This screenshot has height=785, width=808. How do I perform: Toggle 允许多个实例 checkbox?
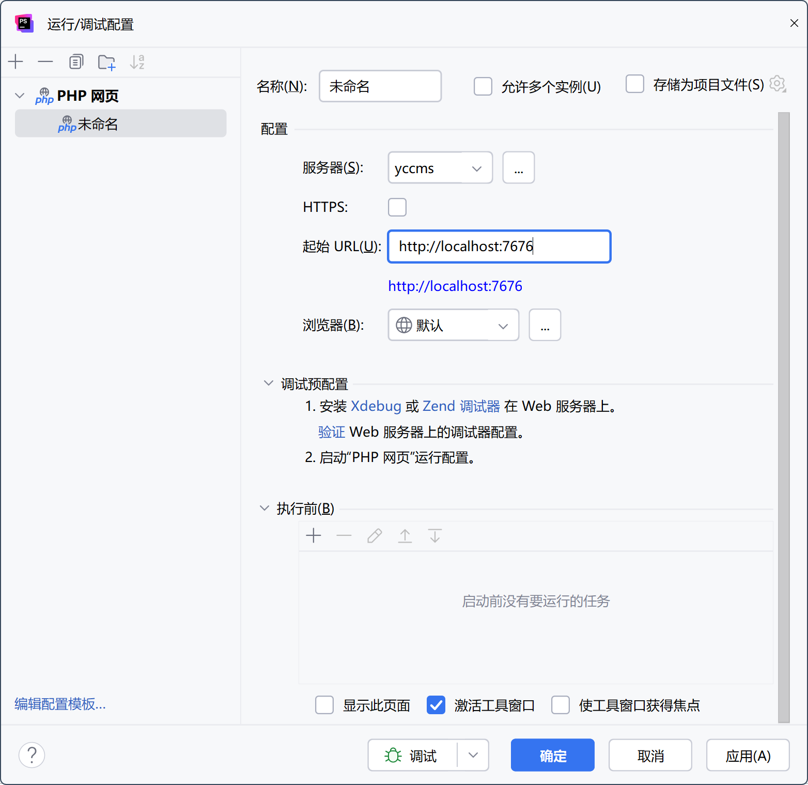tap(483, 86)
